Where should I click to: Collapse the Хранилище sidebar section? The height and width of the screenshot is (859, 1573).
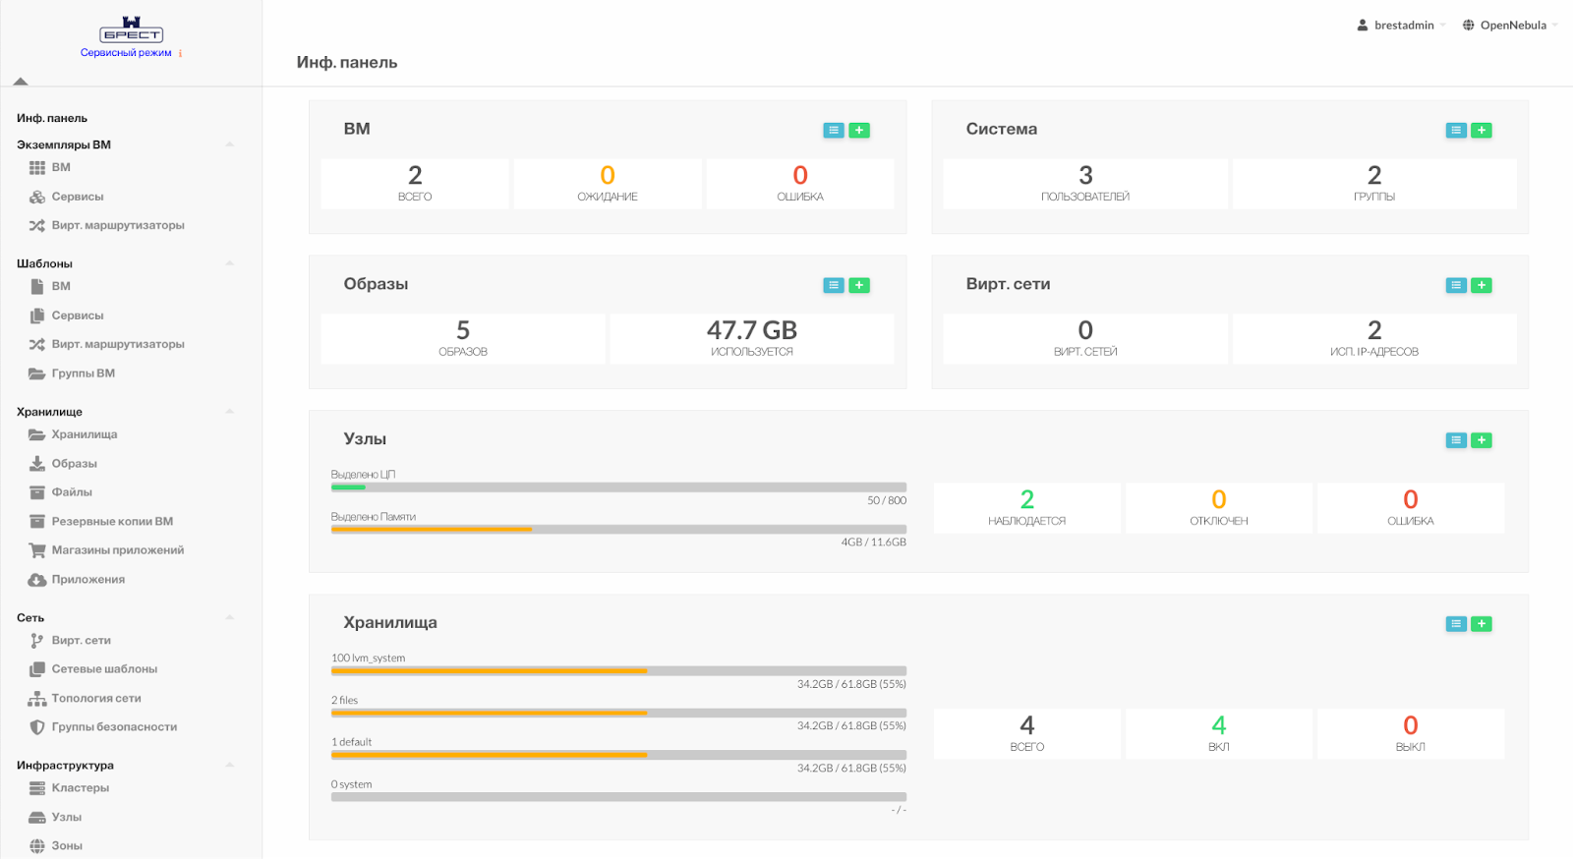[x=229, y=412]
